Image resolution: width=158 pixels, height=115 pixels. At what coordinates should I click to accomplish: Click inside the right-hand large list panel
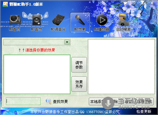121,67
